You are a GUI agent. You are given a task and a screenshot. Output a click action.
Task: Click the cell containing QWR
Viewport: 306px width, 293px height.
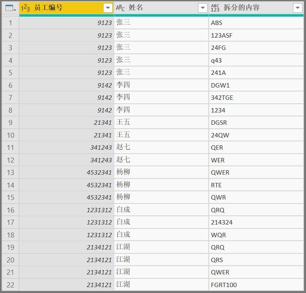coord(256,198)
